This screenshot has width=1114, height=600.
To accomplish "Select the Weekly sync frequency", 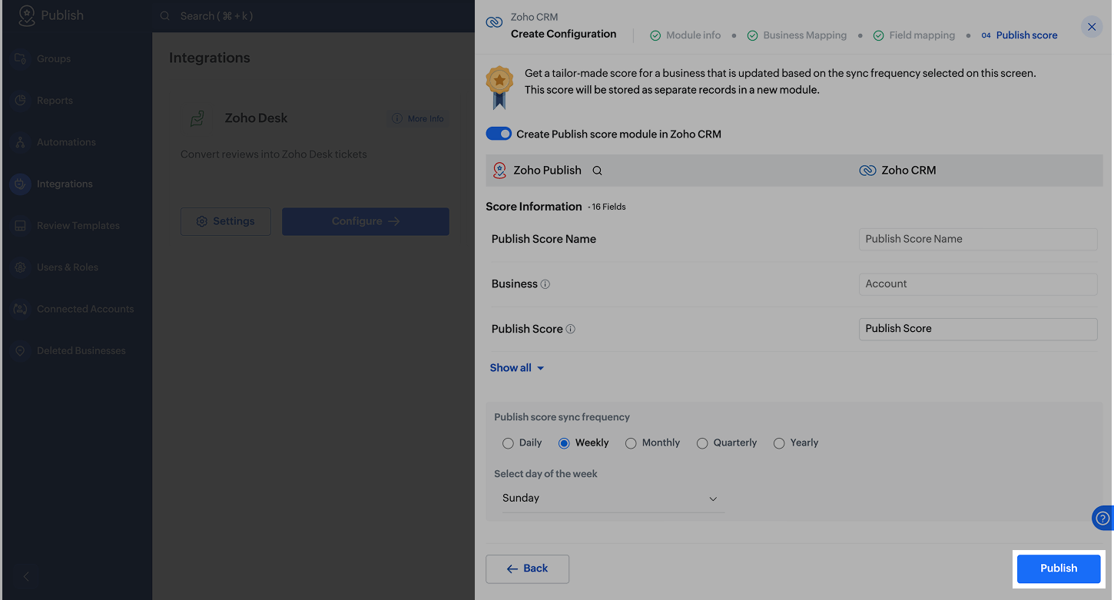I will (x=564, y=443).
